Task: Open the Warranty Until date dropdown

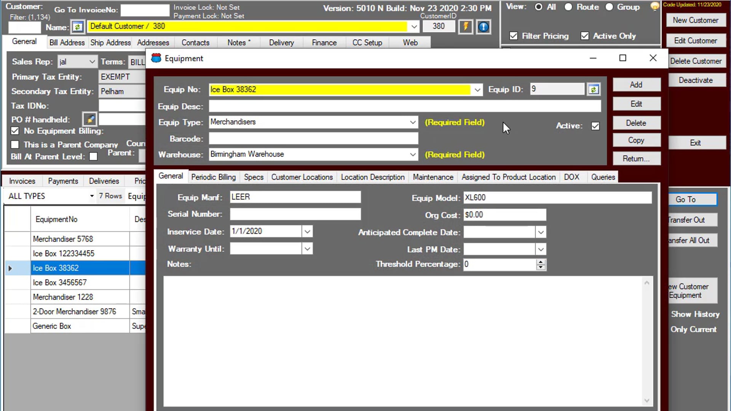Action: (307, 249)
